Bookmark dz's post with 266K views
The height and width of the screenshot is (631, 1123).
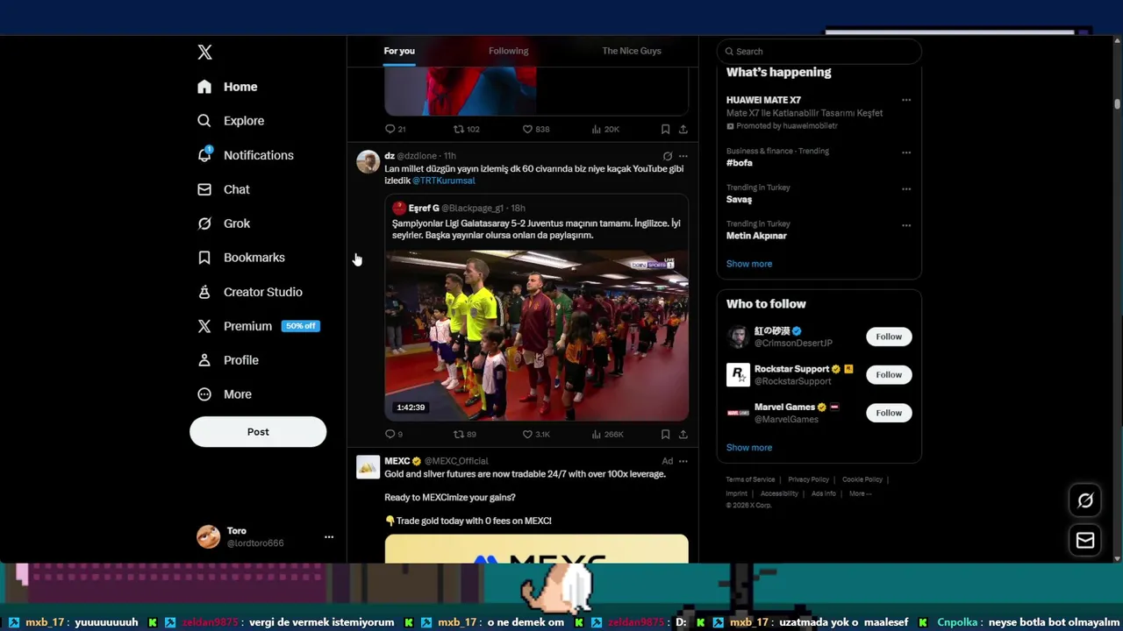click(665, 434)
